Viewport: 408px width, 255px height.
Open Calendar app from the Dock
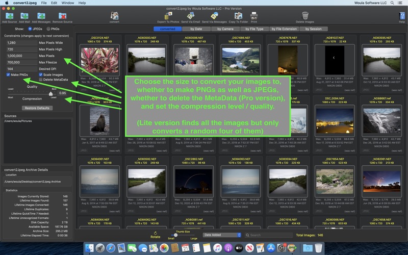coord(185,248)
